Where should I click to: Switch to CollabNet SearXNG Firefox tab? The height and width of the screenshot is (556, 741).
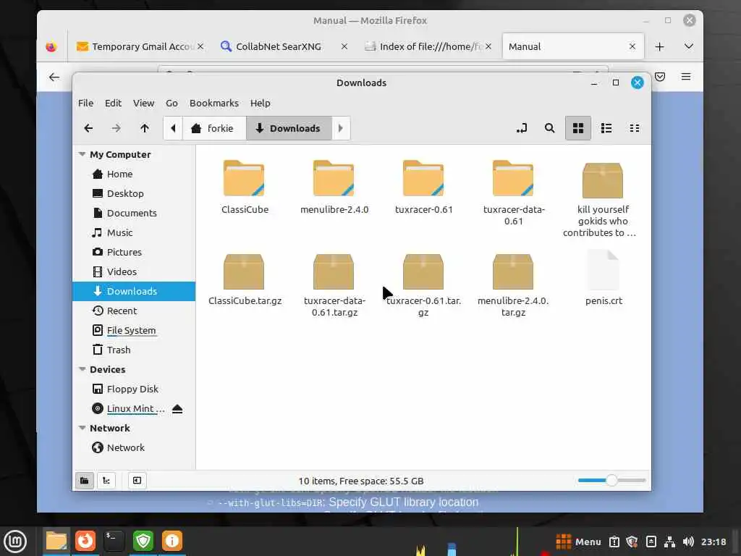(284, 46)
